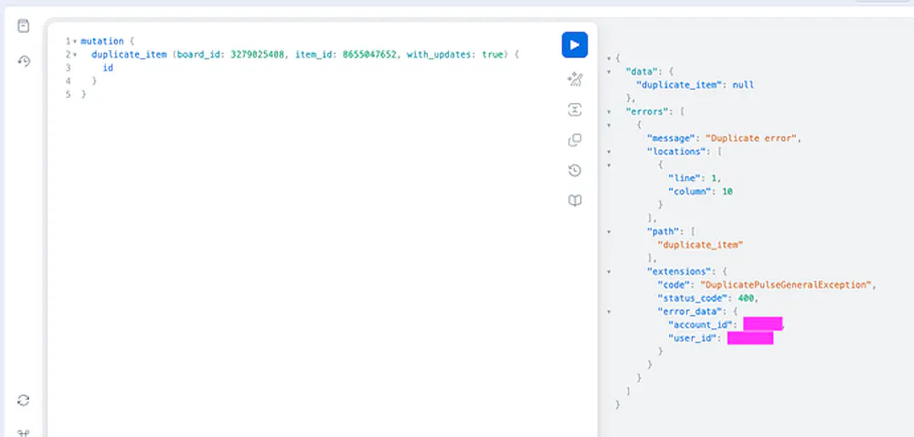
Task: Click the "user_id" key in error_data
Action: pyautogui.click(x=695, y=338)
